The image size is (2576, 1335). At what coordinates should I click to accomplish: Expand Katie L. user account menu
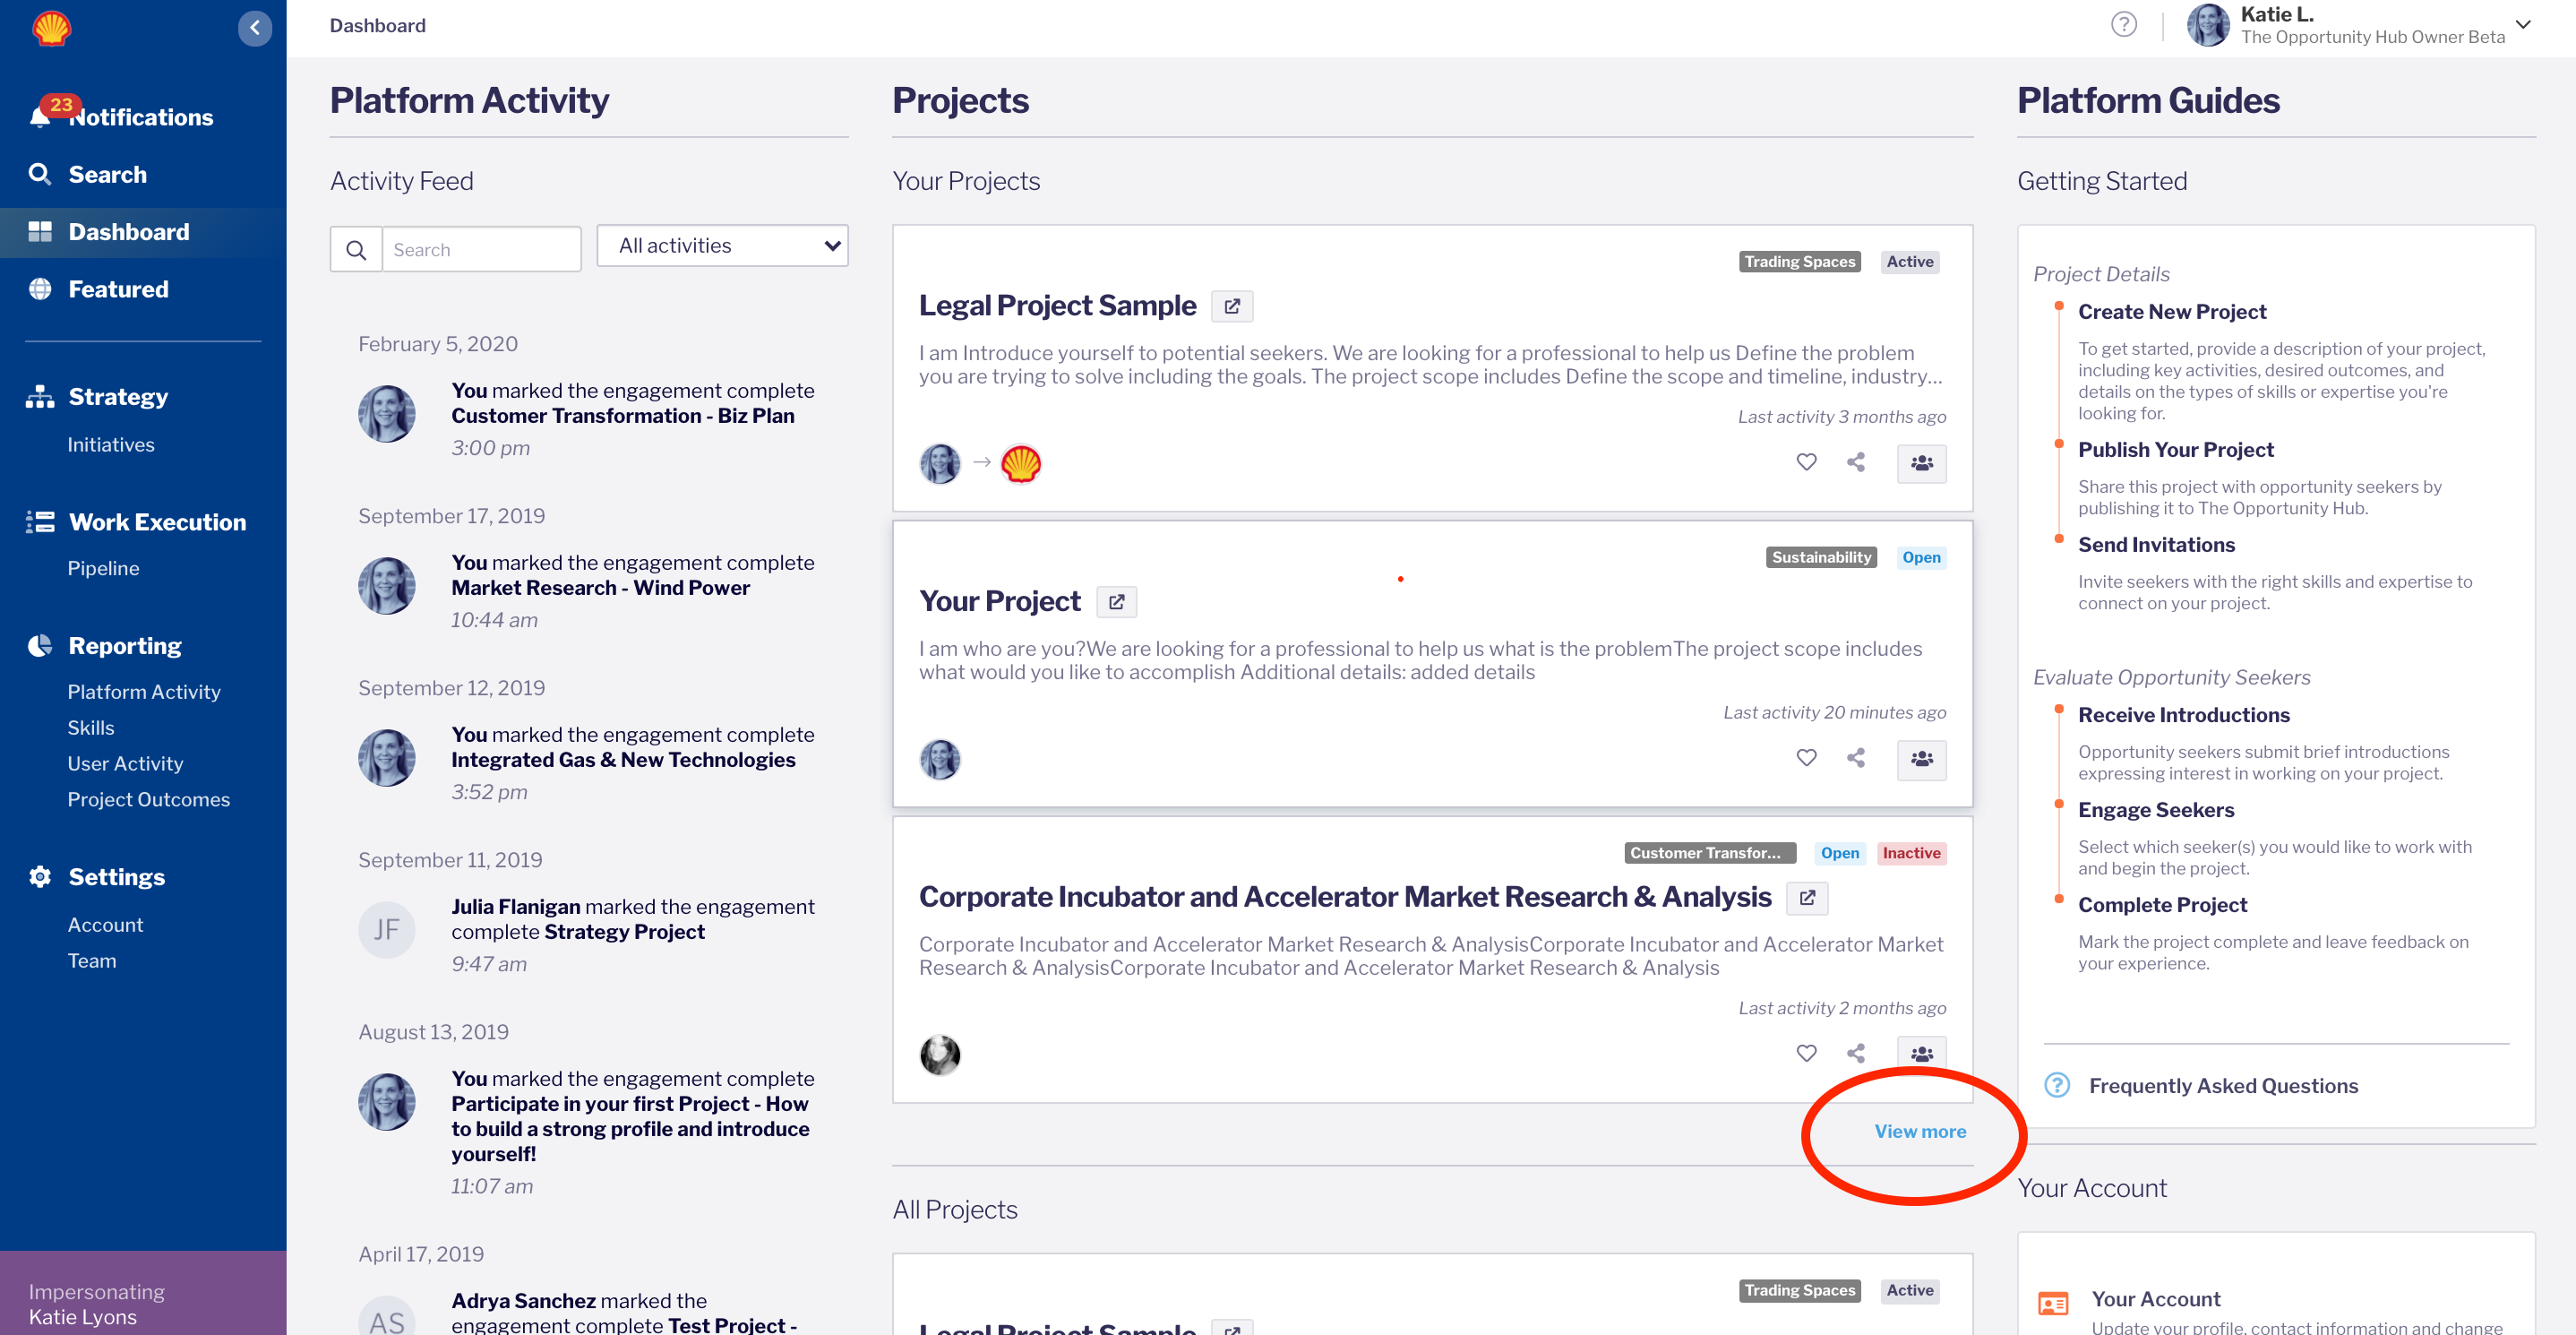(x=2522, y=25)
